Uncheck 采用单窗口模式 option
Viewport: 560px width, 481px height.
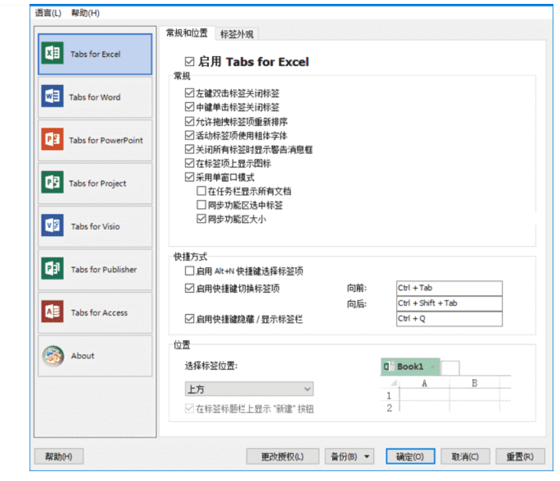(189, 177)
